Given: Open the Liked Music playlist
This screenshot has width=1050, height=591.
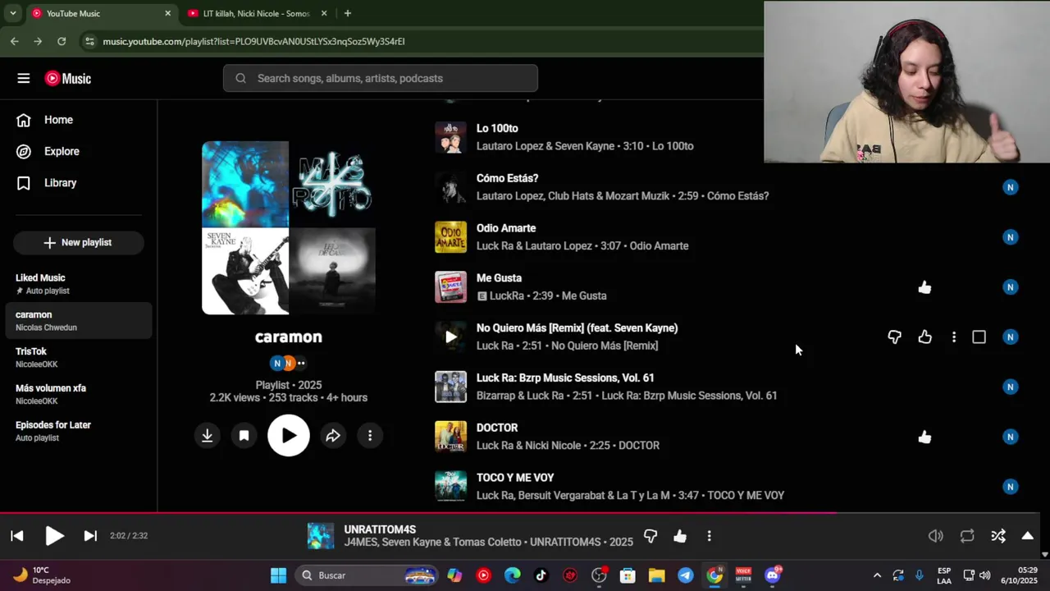Looking at the screenshot, I should pyautogui.click(x=79, y=284).
